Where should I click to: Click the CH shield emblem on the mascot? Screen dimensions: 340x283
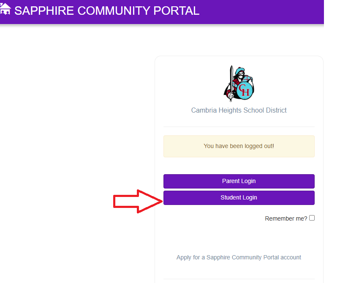(245, 91)
